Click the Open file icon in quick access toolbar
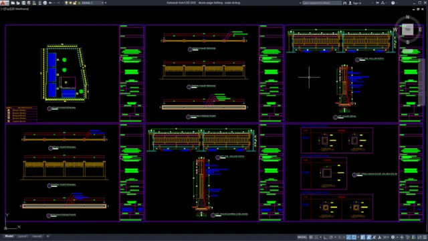Screen dimensions: 428x241 18,3
